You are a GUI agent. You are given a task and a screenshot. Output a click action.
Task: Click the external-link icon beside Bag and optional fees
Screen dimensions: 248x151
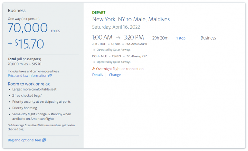coord(44,140)
